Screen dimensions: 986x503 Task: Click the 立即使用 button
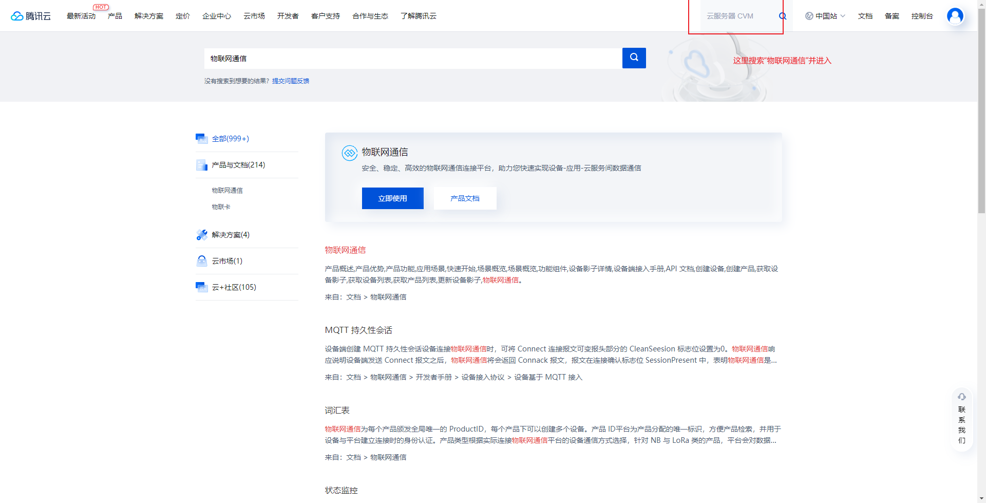point(392,198)
